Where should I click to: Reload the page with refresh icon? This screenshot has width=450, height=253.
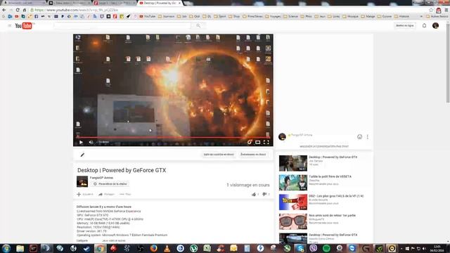tap(18, 10)
